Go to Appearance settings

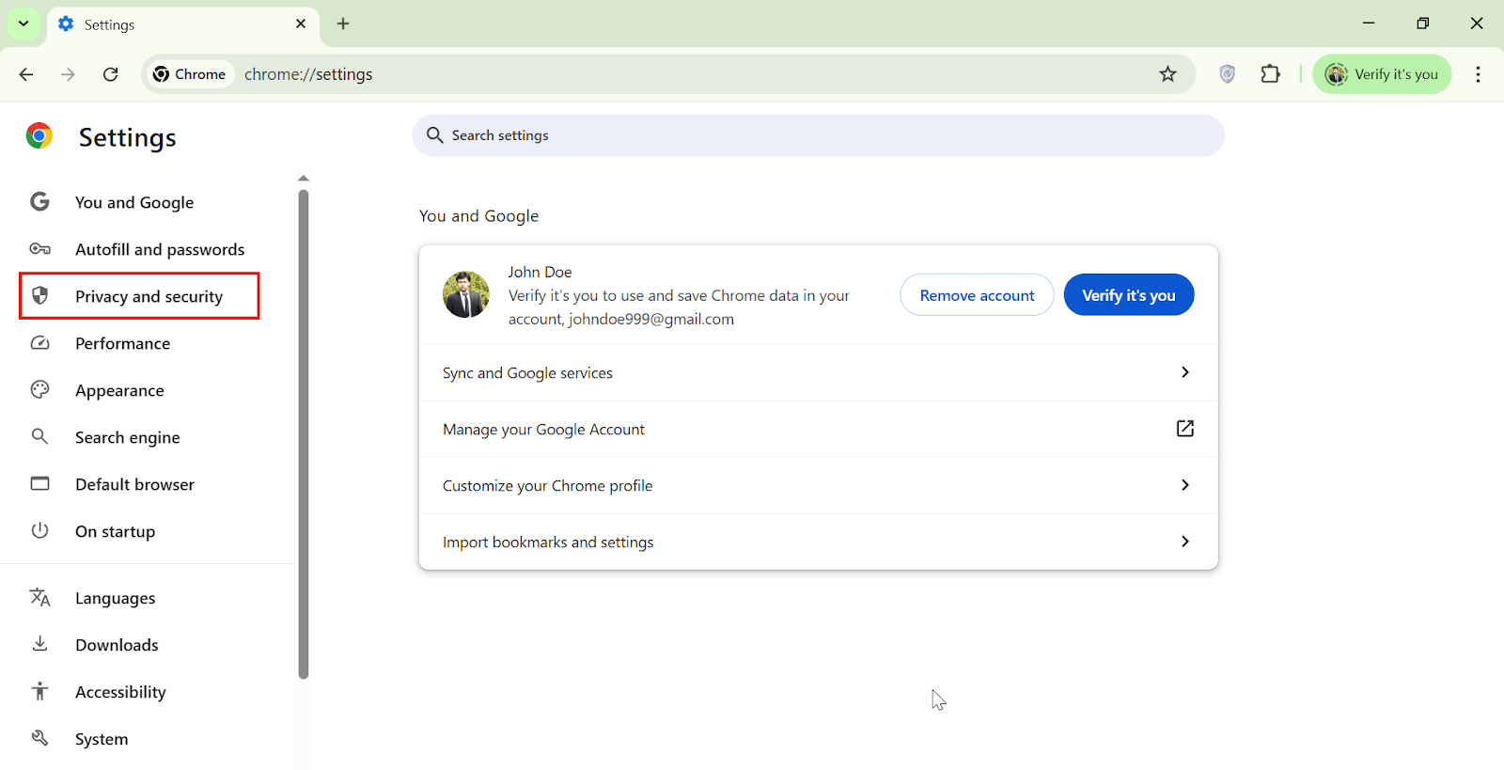point(119,390)
